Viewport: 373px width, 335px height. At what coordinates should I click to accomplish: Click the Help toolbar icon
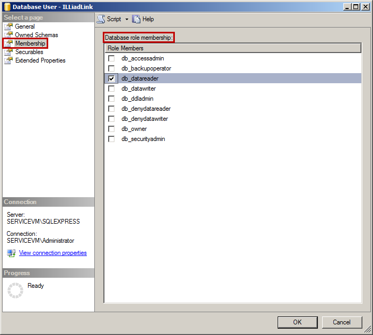click(137, 19)
